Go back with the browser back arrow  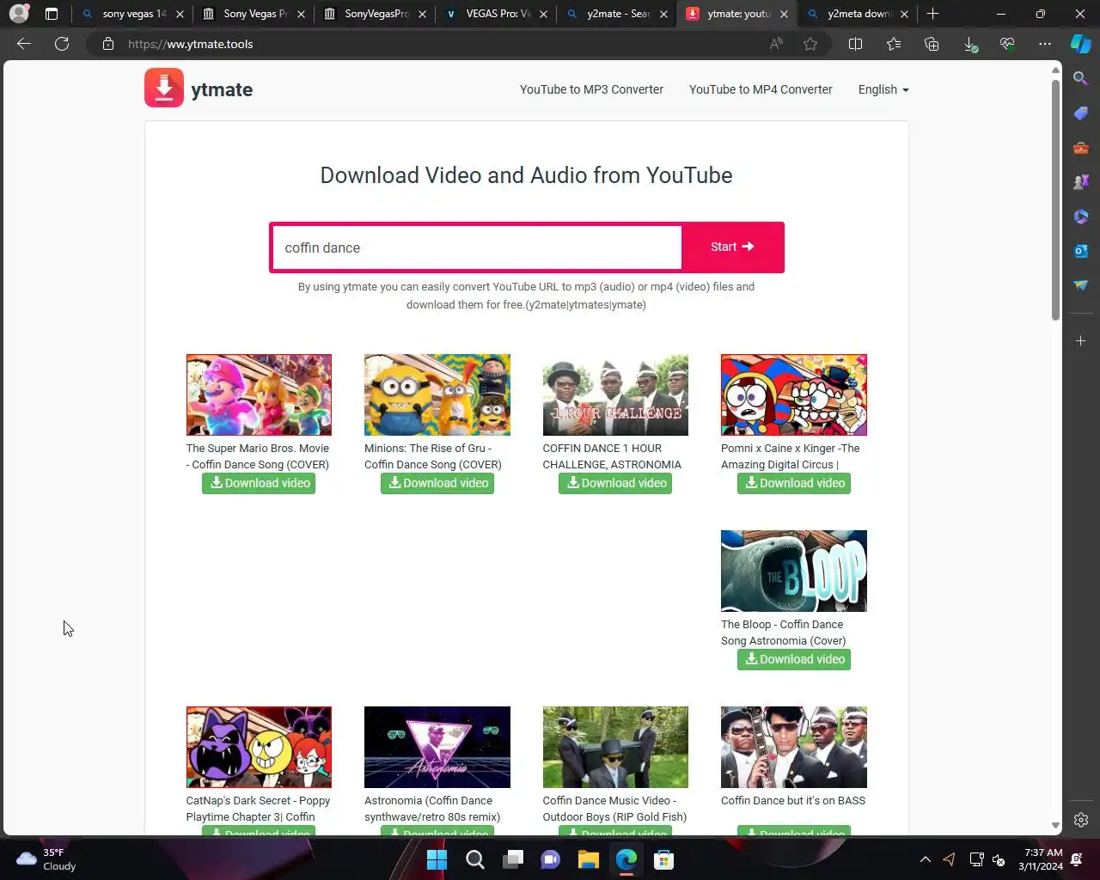click(24, 44)
